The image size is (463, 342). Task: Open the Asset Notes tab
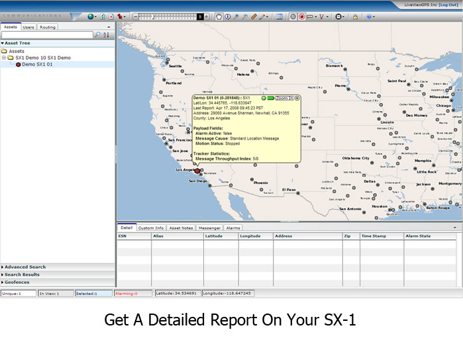coord(181,228)
